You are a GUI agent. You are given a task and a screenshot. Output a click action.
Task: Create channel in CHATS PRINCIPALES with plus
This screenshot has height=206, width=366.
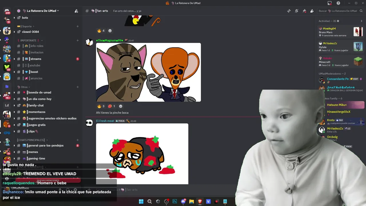77,140
